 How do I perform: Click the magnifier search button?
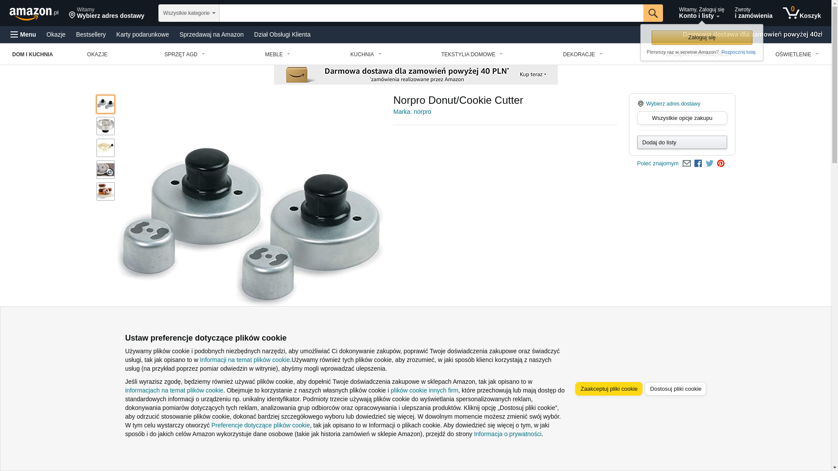[x=653, y=13]
